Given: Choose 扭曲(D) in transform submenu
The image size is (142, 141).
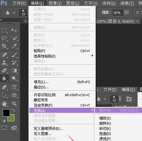Looking at the screenshot, I should pyautogui.click(x=118, y=134).
